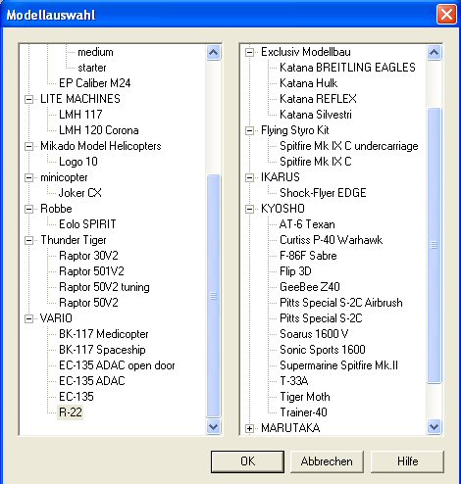Click the right list's scrollbar thumb
Screen dimensions: 461x484
click(x=434, y=245)
